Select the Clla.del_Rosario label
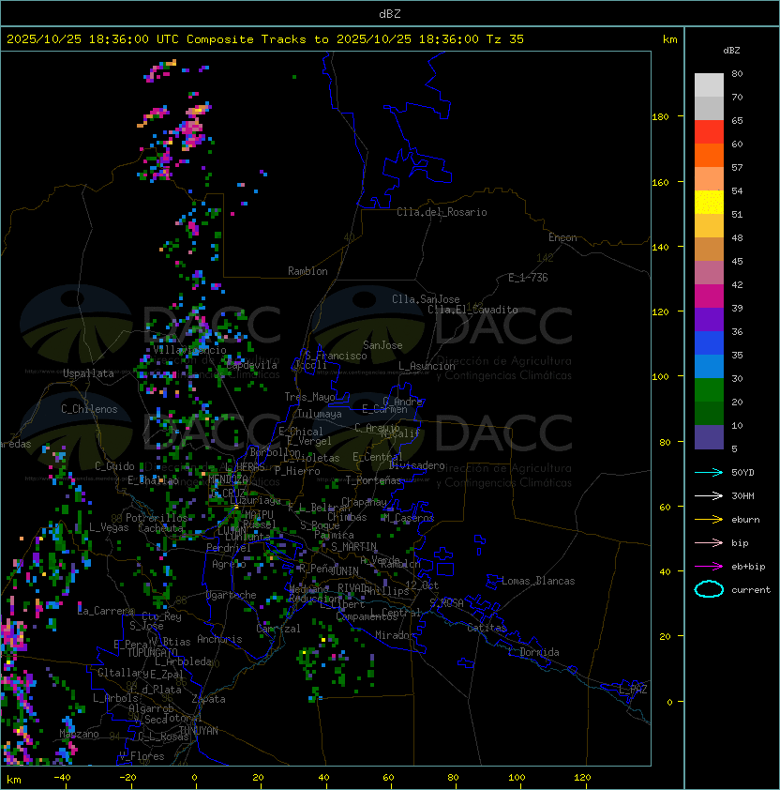The image size is (780, 790). point(442,212)
